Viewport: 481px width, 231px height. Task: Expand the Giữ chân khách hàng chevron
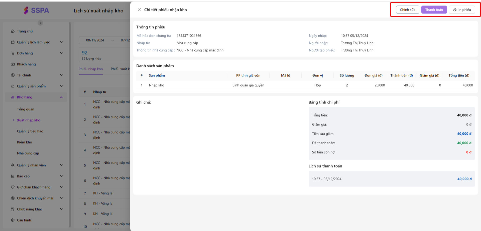click(x=61, y=187)
